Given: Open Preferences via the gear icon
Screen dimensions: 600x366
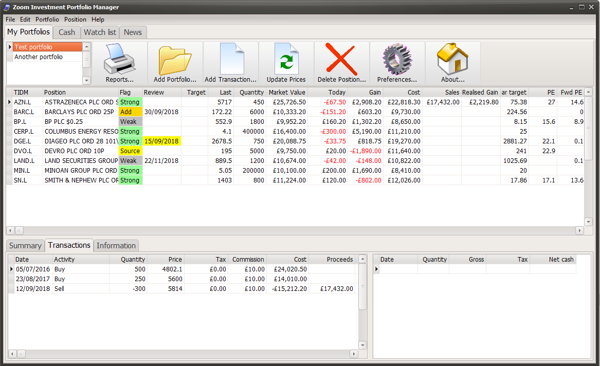Looking at the screenshot, I should (397, 59).
